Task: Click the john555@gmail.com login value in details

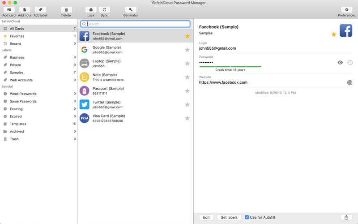Action: coord(217,48)
